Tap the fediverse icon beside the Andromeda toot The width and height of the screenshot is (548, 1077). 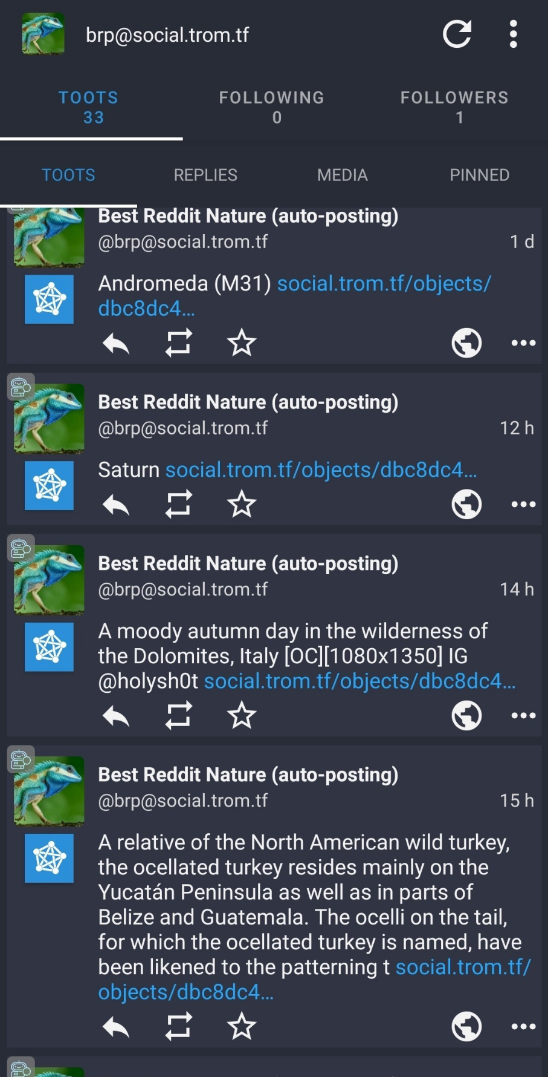pos(49,300)
